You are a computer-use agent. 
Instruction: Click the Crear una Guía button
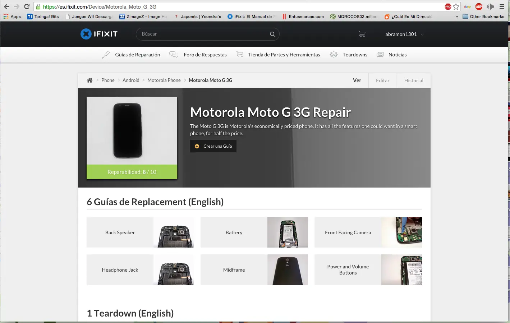213,146
